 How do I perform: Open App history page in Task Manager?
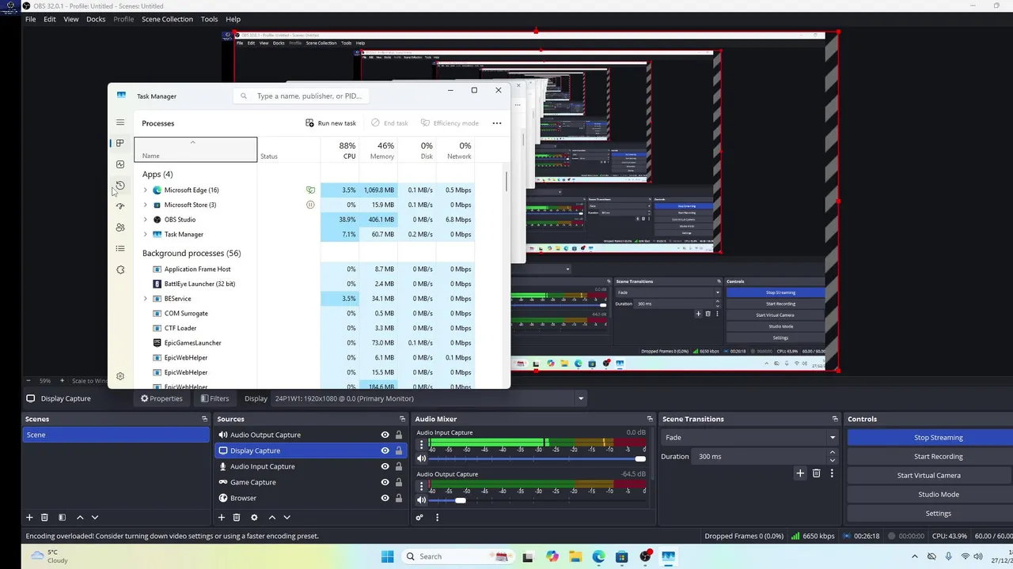click(x=120, y=185)
